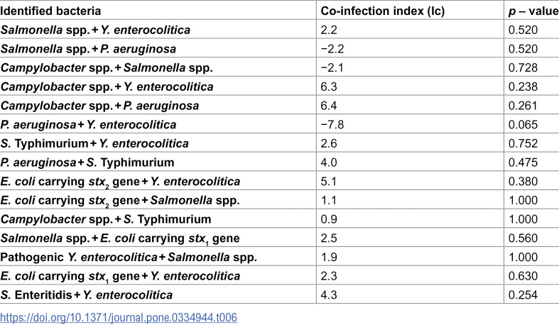Click the co-infection value 1.1

[x=328, y=200]
